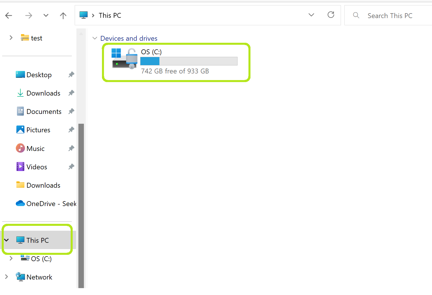Go back with the left arrow button
Screen dimensions: 432x295
pos(9,15)
